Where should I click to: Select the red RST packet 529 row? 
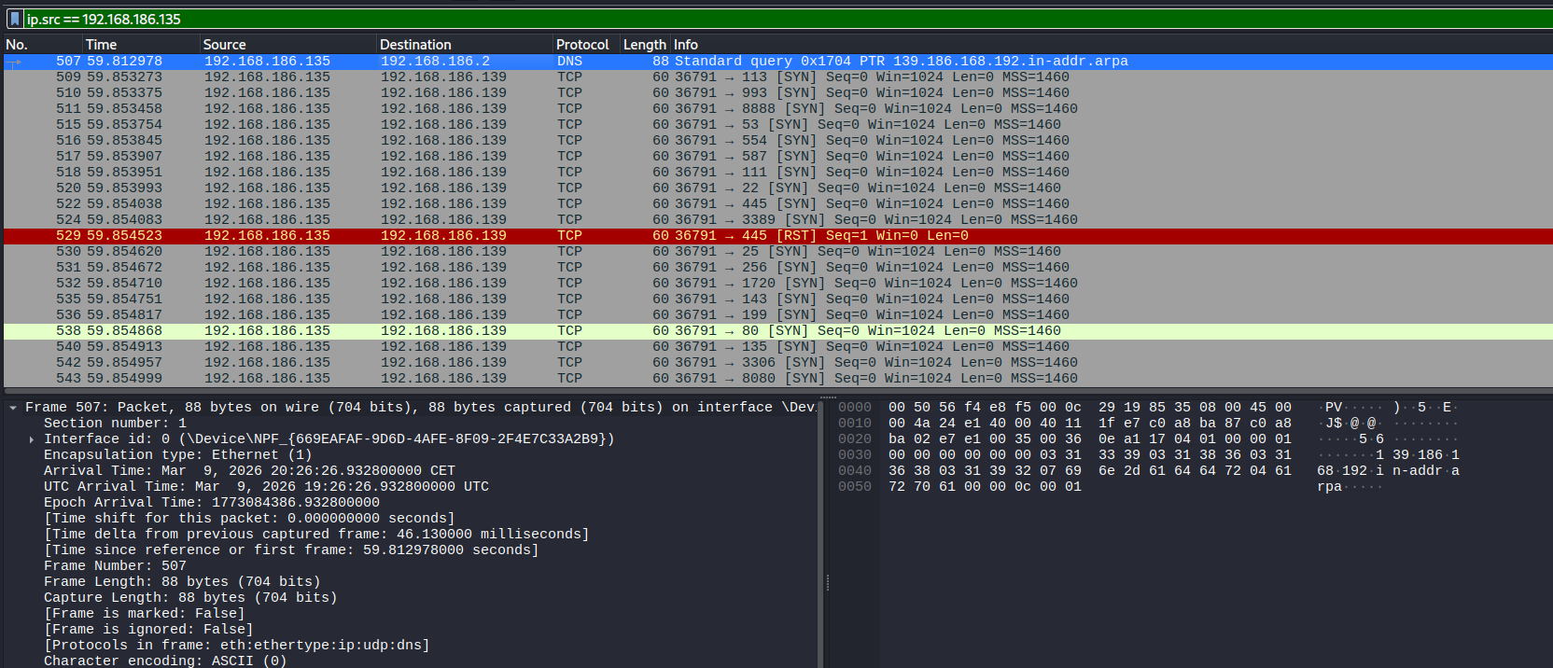(x=778, y=235)
